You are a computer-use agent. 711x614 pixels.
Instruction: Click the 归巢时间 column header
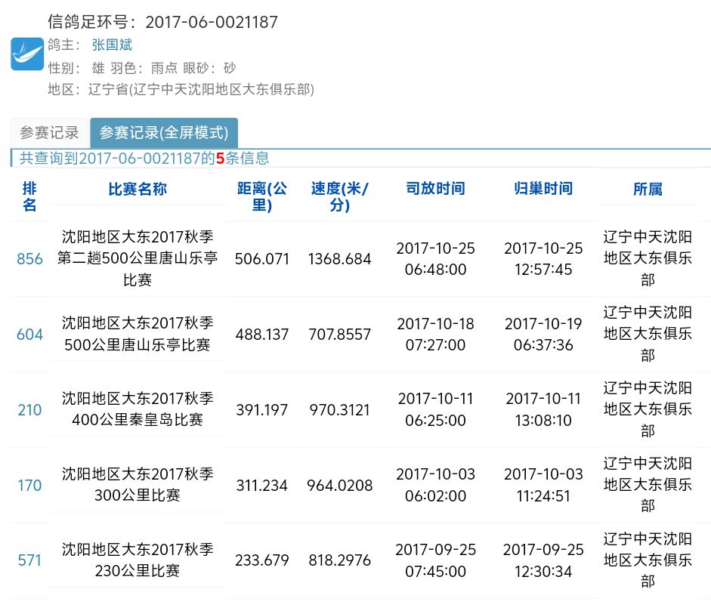coord(543,189)
